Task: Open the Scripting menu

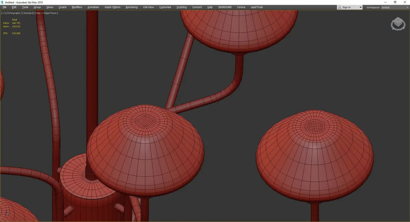Action: coord(182,7)
